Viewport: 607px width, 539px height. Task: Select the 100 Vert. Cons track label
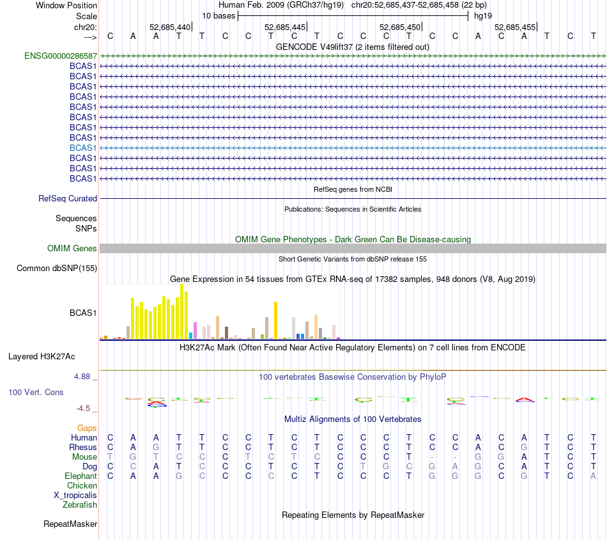click(36, 392)
